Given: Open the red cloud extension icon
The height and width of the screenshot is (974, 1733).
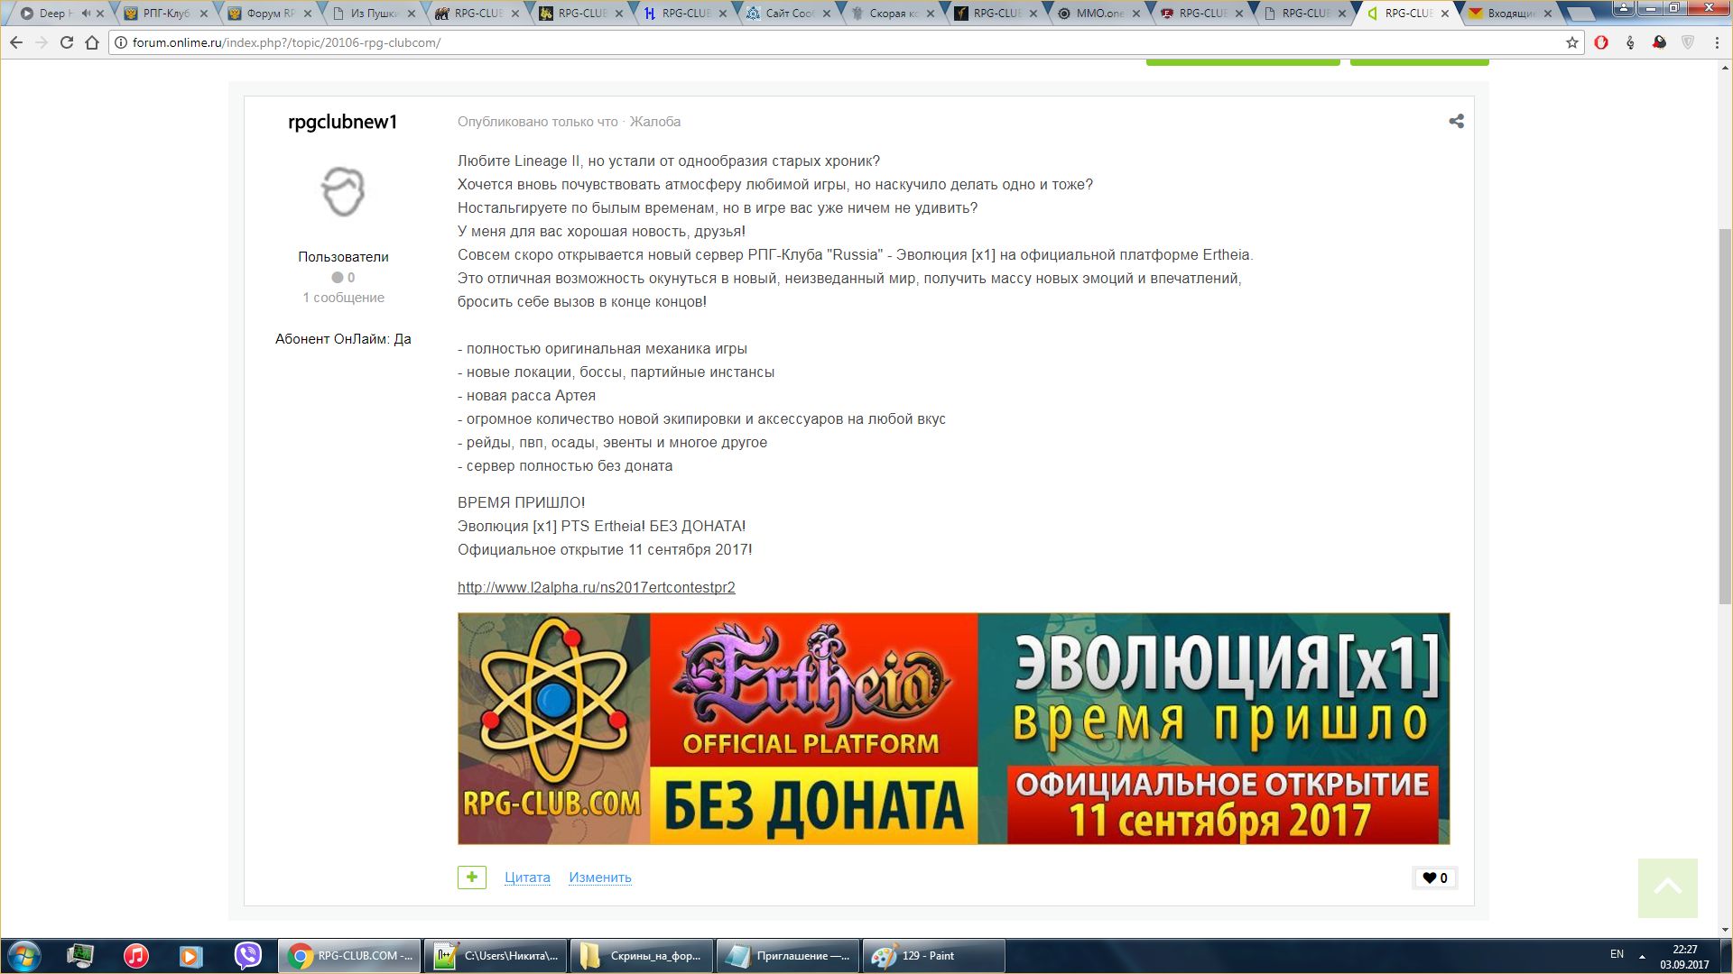Looking at the screenshot, I should (x=1659, y=42).
